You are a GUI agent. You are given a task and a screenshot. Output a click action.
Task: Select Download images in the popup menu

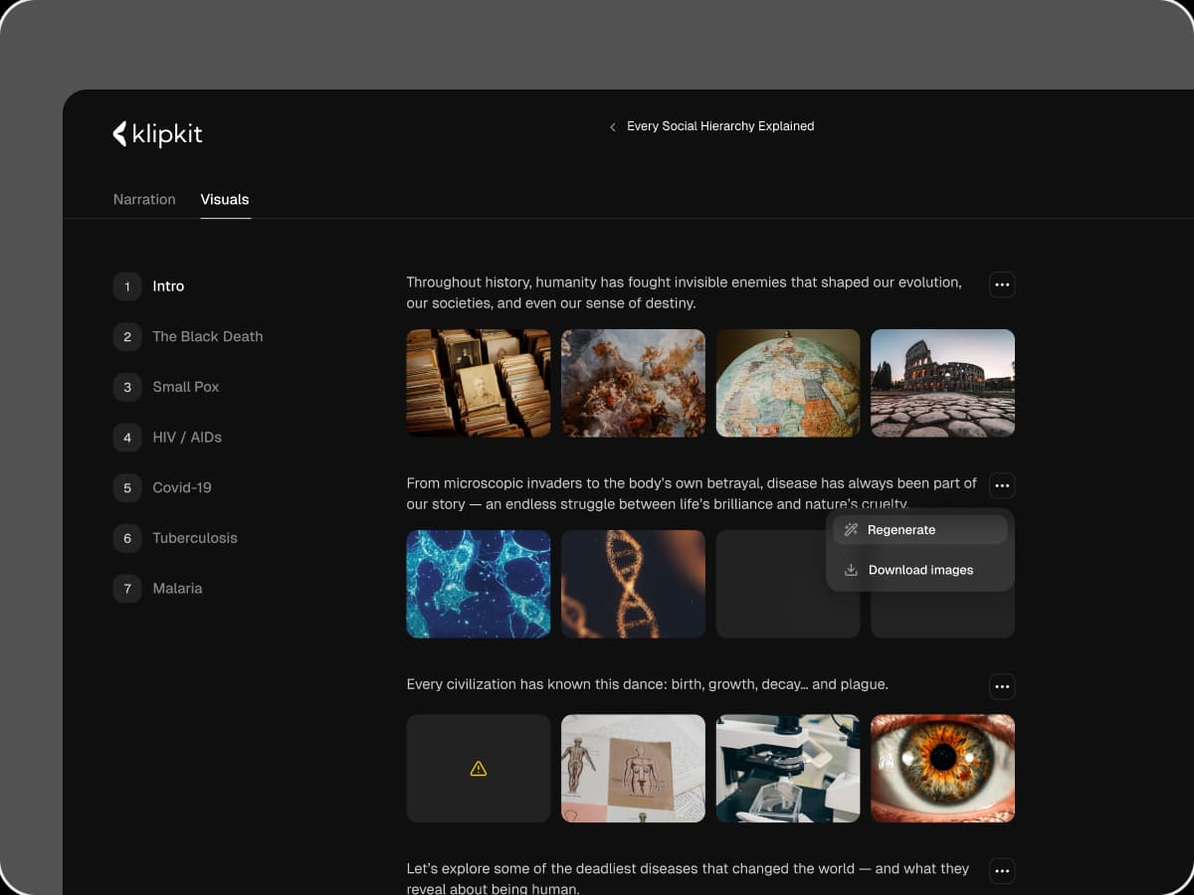tap(919, 570)
